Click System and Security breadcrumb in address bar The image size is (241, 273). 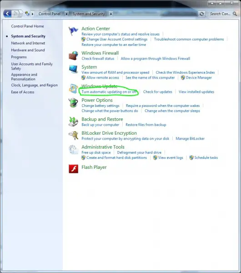[x=89, y=14]
